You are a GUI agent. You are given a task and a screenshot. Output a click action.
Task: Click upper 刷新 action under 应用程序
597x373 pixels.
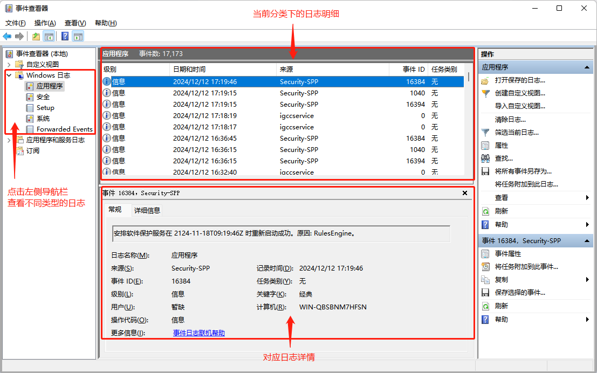coord(502,211)
